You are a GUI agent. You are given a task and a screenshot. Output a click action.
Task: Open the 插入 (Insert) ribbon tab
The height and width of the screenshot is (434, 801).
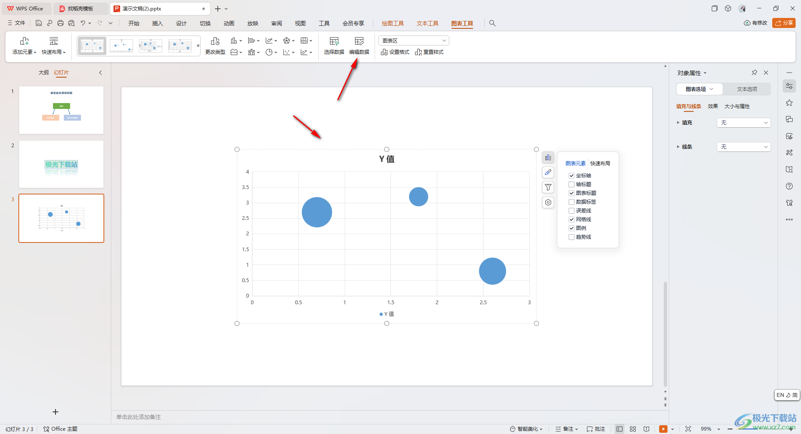tap(158, 23)
